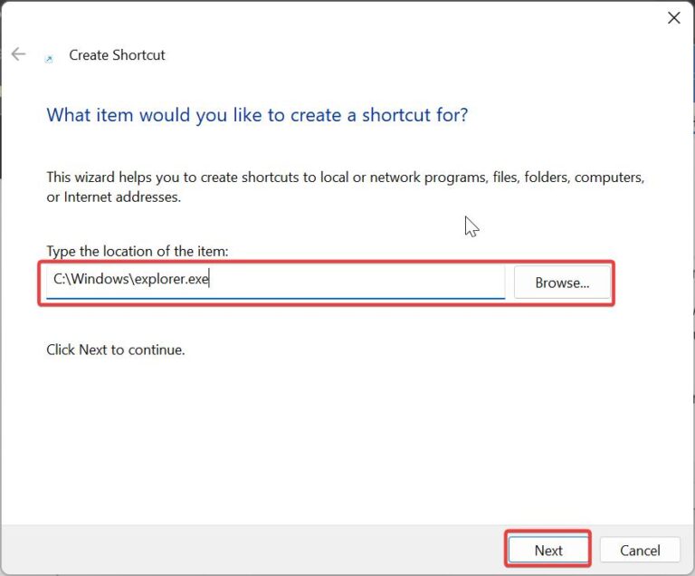Click Next to continue the wizard
695x576 pixels.
pos(548,551)
